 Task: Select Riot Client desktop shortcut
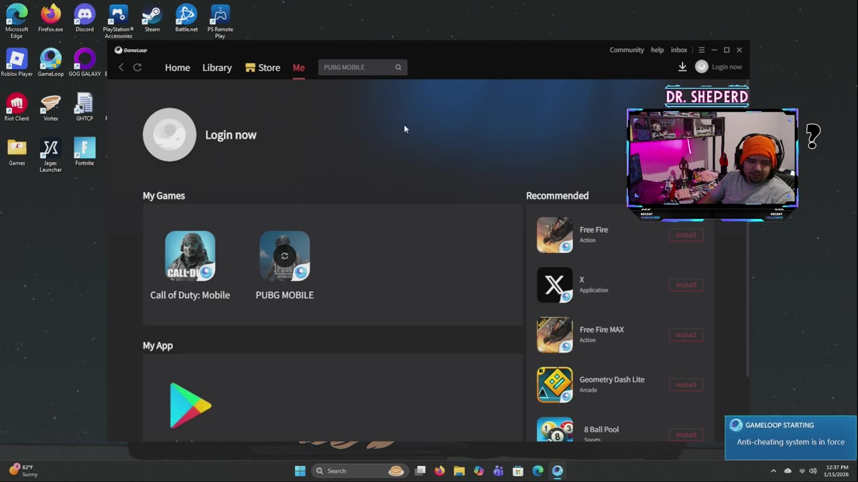pyautogui.click(x=17, y=107)
